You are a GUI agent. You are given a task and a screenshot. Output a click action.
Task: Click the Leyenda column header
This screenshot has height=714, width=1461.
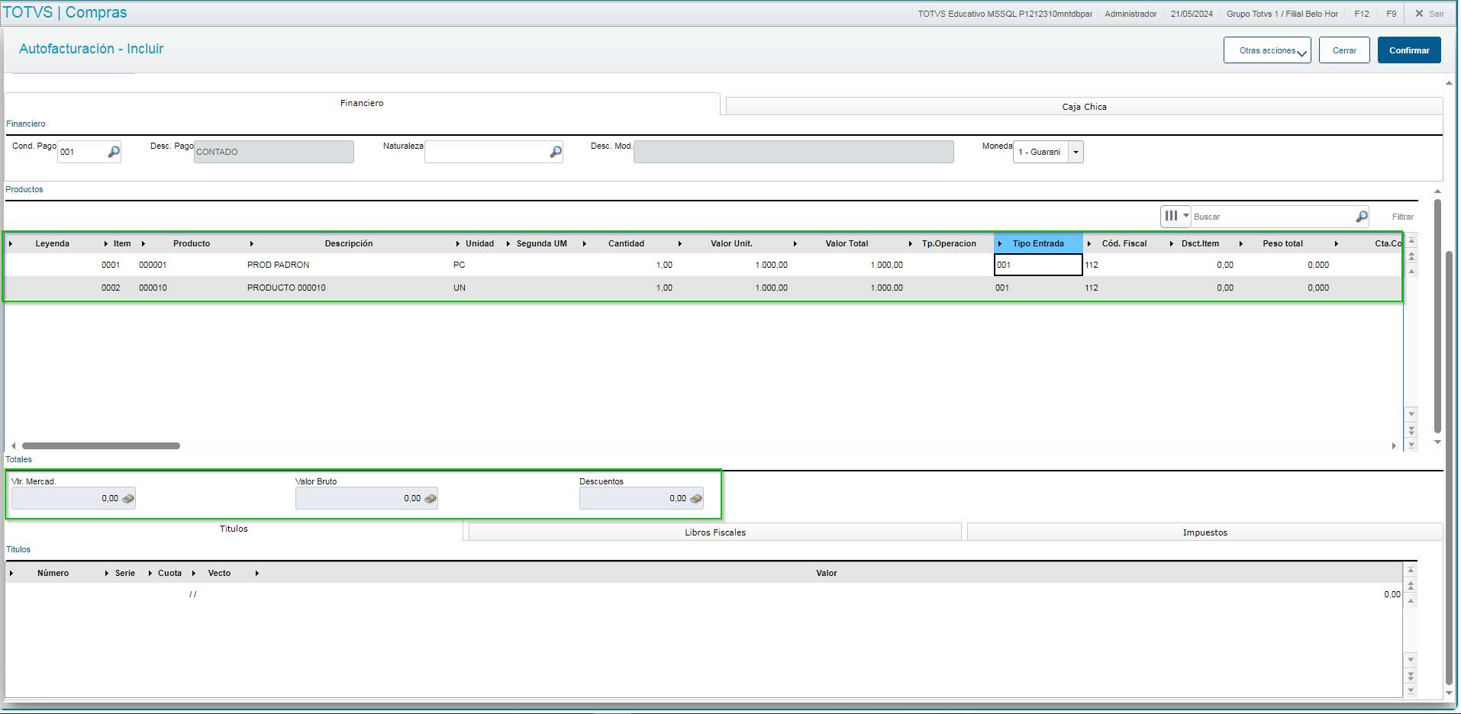point(52,243)
